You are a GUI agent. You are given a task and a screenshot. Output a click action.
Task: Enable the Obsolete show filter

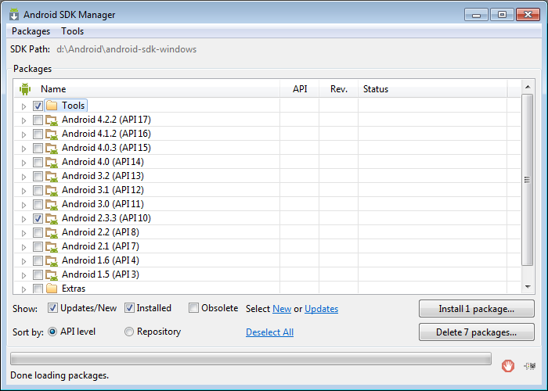[193, 308]
